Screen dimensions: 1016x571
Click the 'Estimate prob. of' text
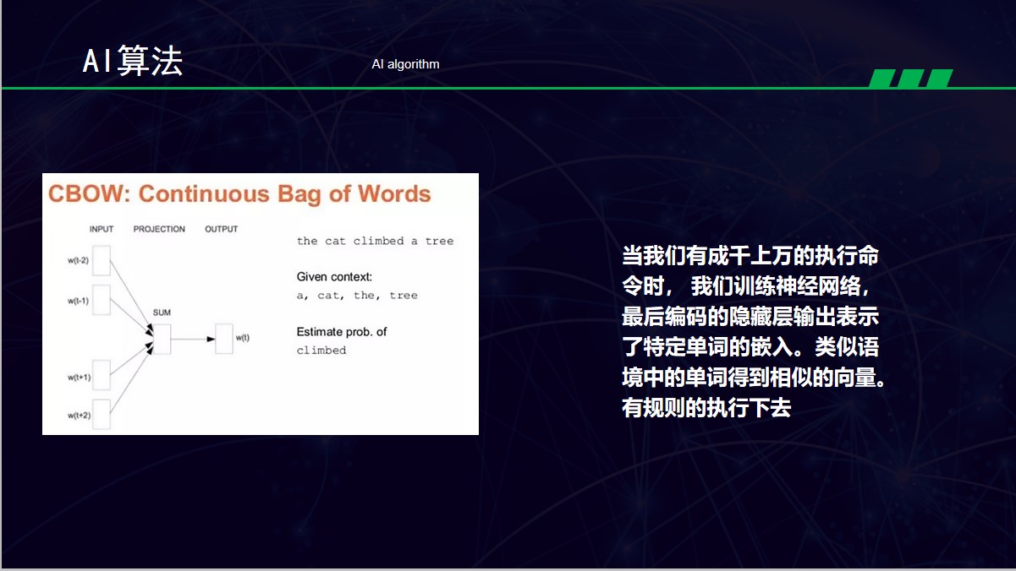342,332
